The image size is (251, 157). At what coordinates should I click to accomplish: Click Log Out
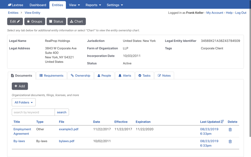click(241, 13)
